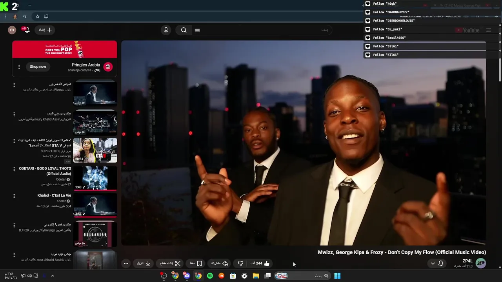Click the Khaled - C'Est La Vie title
The image size is (502, 282).
click(54, 195)
